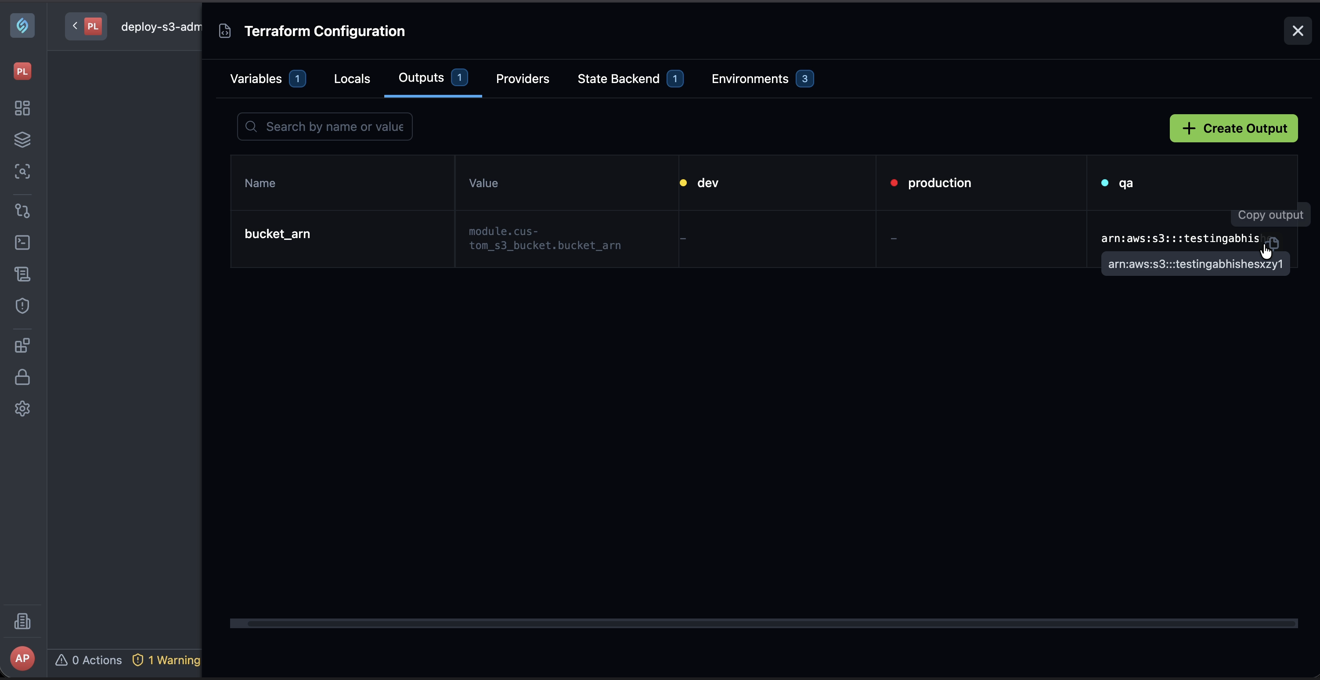Open the PL project avatar in sidebar
This screenshot has width=1320, height=680.
point(22,71)
